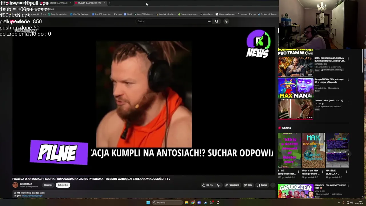Show hidden system tray icons chevron
The image size is (366, 206).
pos(339,203)
